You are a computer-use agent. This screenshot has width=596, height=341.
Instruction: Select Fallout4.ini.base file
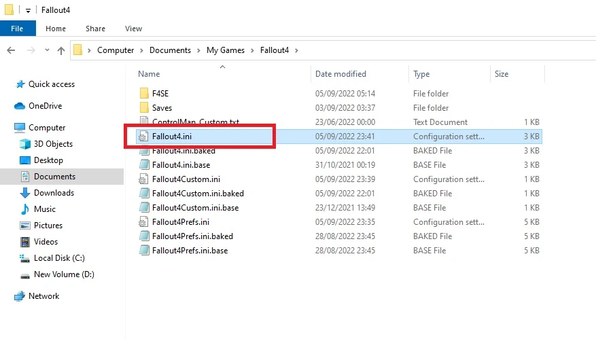click(x=181, y=165)
